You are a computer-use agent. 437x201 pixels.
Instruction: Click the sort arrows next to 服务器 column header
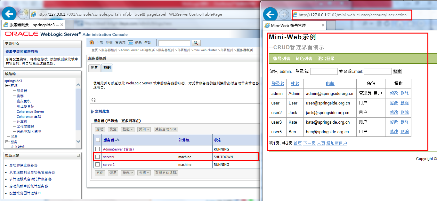pyautogui.click(x=117, y=140)
